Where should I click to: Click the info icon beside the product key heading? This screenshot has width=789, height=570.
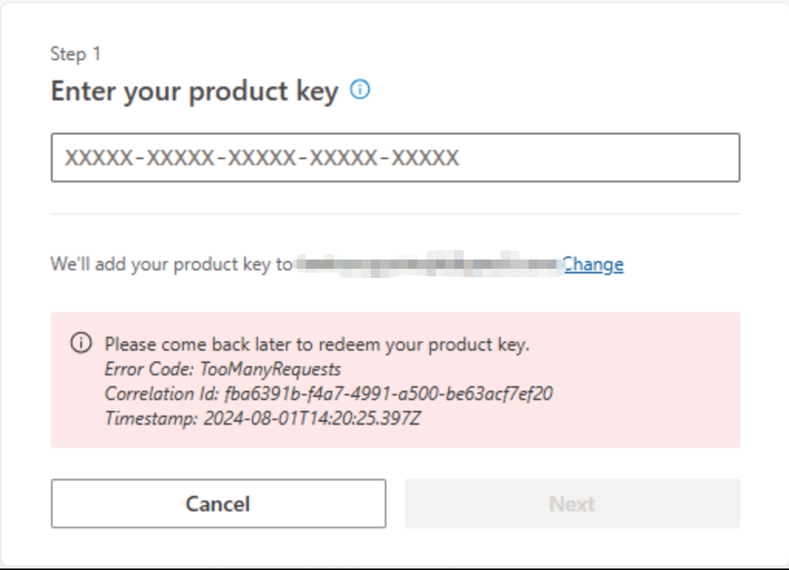(x=360, y=90)
